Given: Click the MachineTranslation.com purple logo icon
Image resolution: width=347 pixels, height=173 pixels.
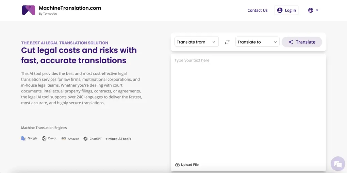Looking at the screenshot, I should tap(29, 10).
